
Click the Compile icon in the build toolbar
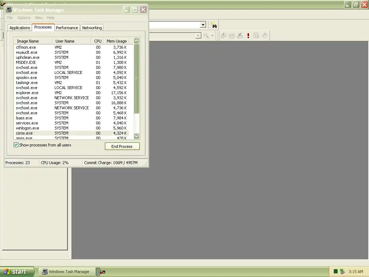point(223,36)
